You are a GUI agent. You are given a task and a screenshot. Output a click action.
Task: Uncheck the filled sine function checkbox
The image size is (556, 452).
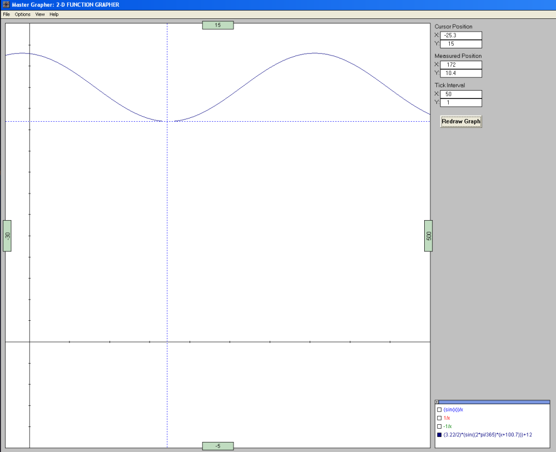[439, 435]
